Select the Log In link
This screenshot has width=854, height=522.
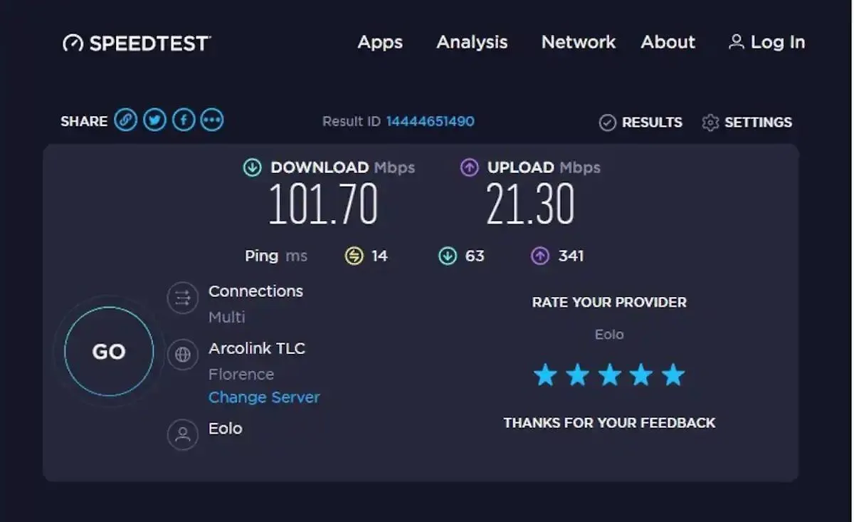coord(766,42)
